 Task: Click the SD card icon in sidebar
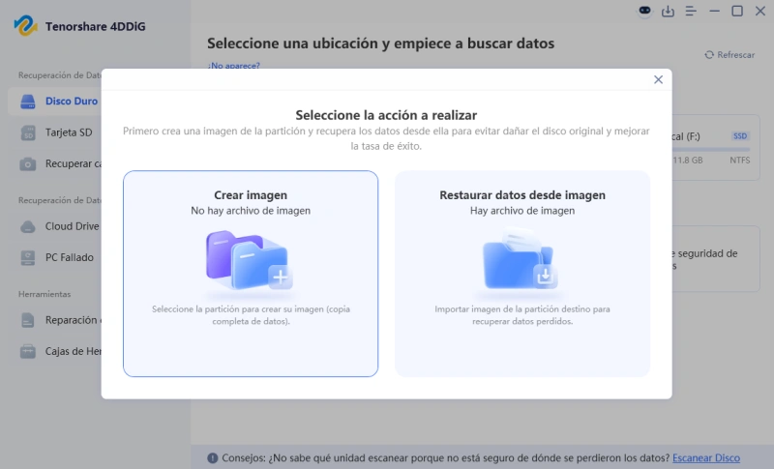(28, 132)
